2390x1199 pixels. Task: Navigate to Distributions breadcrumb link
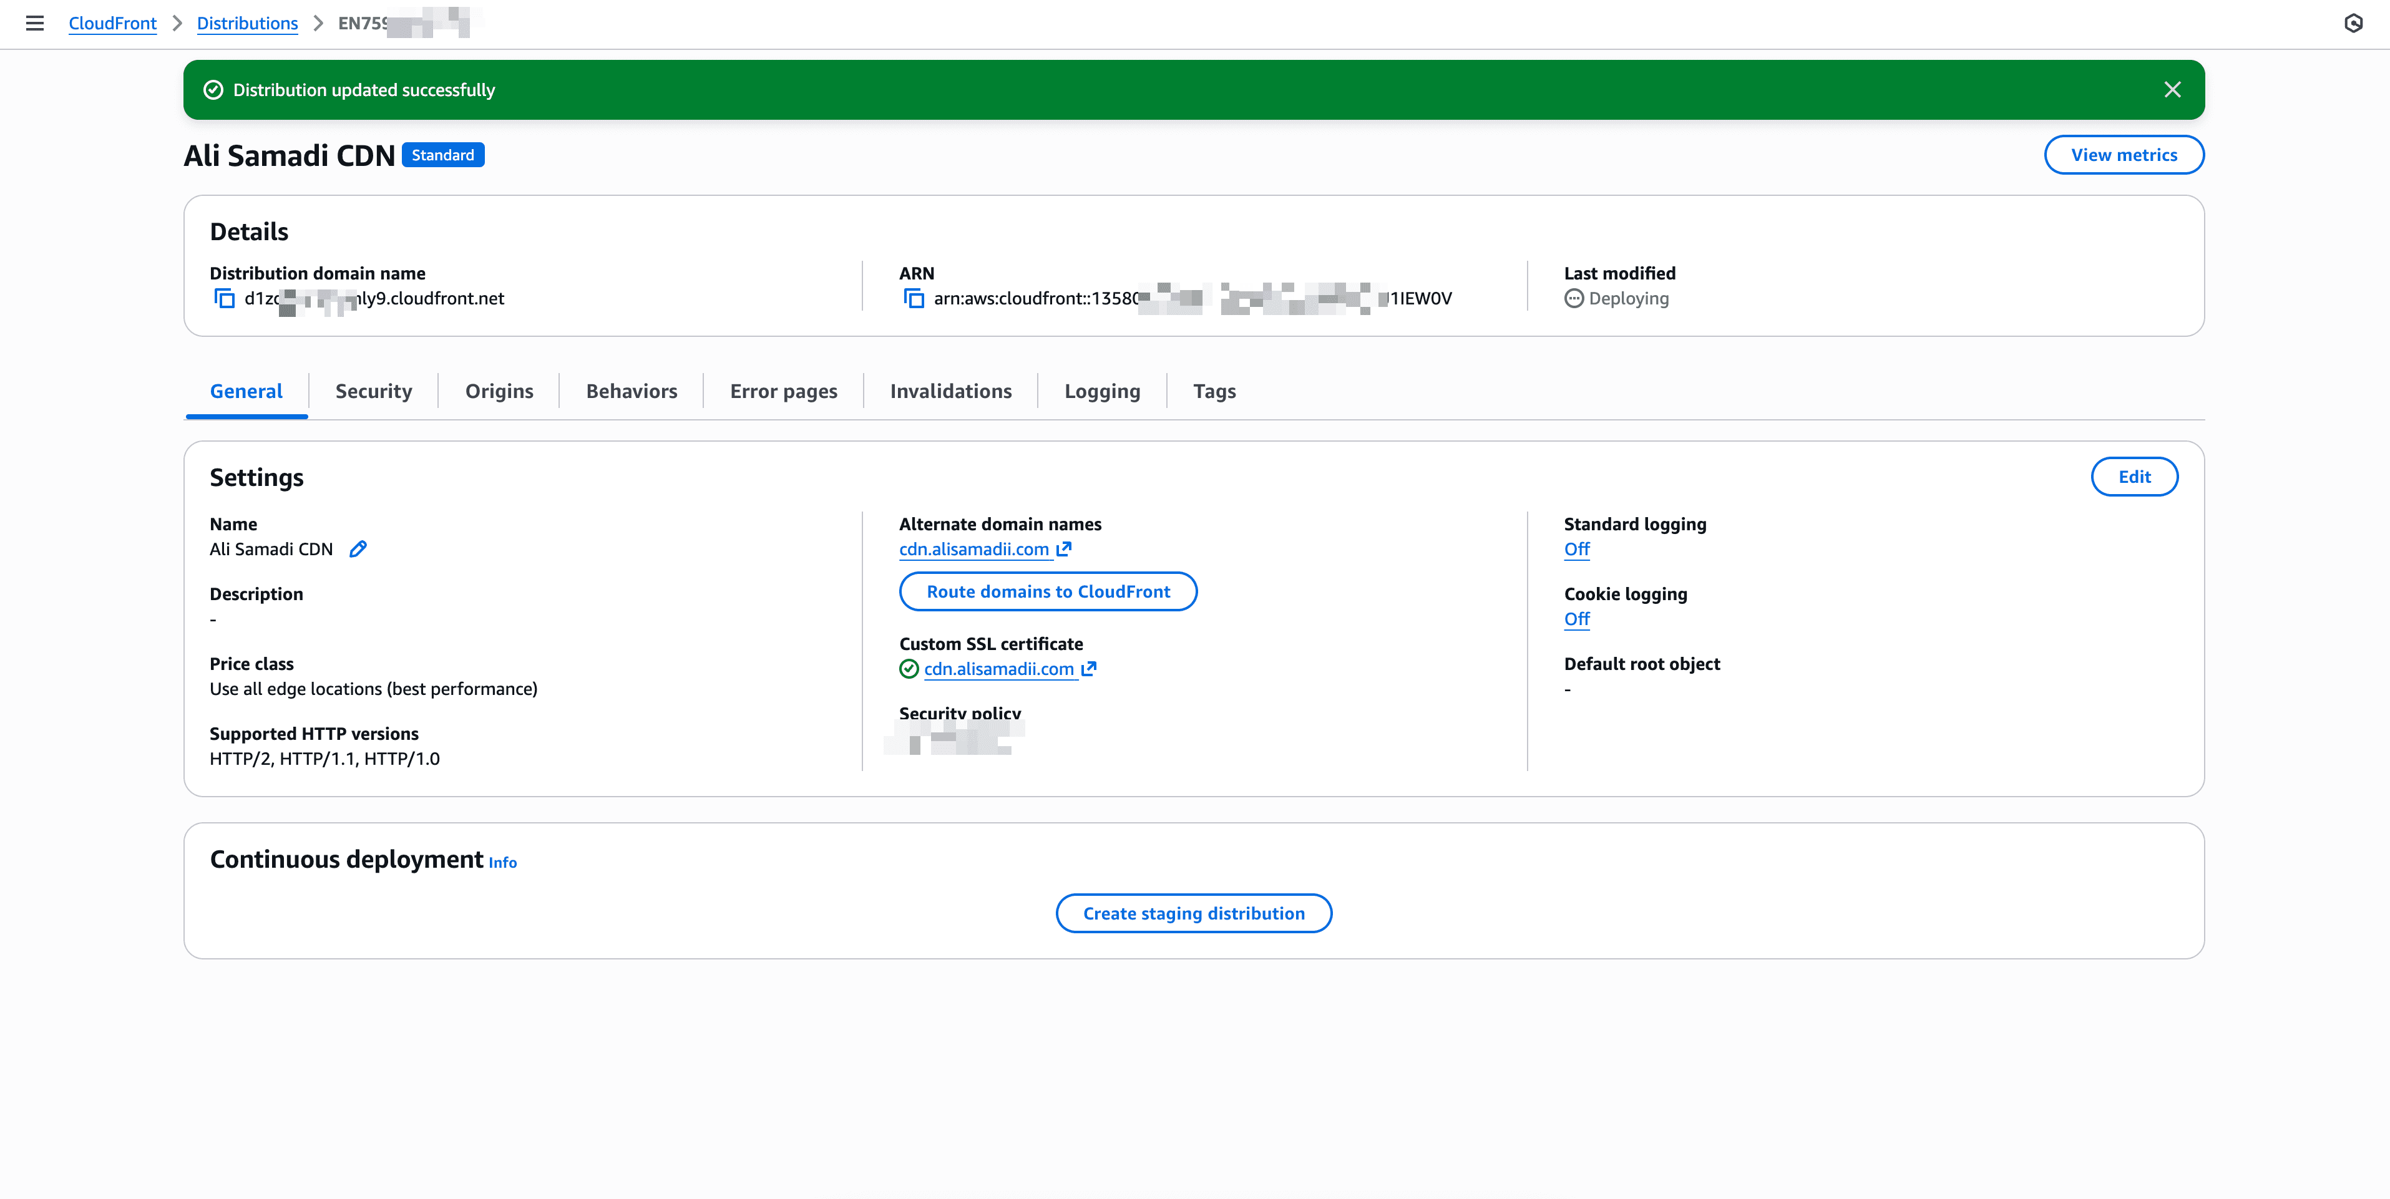tap(246, 23)
